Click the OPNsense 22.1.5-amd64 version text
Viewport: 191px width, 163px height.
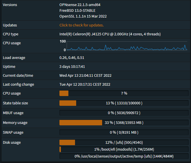coord(80,5)
